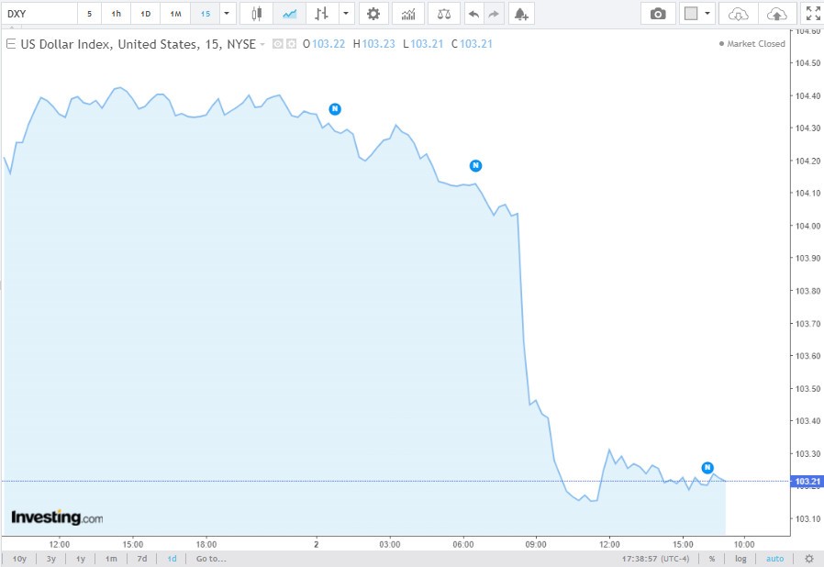
Task: Open the interval dropdown arrow
Action: [227, 14]
